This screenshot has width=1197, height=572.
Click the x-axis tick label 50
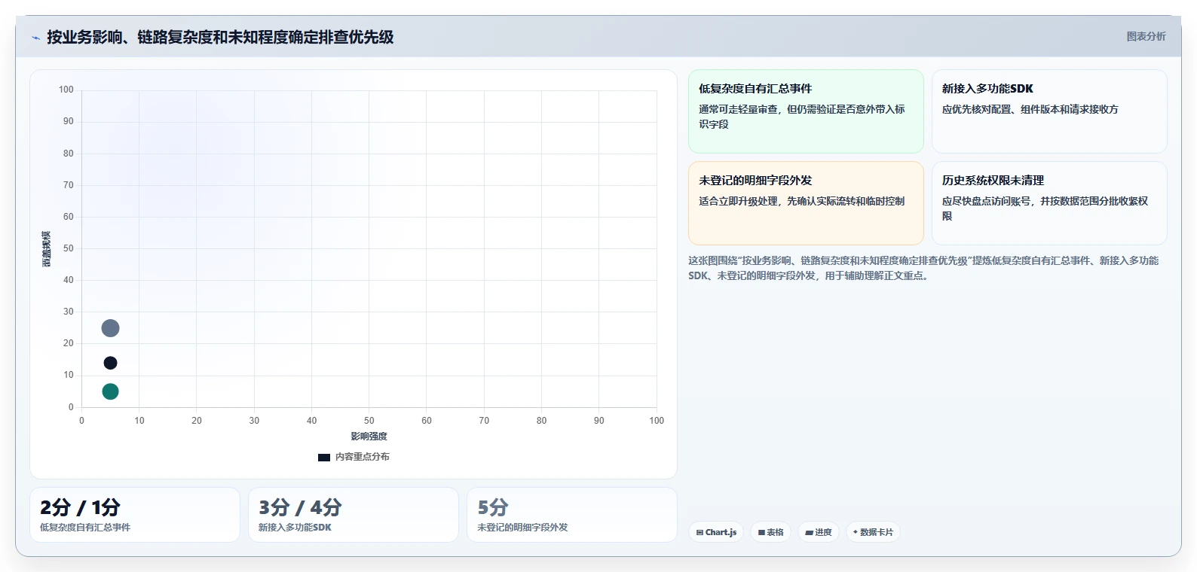[x=369, y=421]
